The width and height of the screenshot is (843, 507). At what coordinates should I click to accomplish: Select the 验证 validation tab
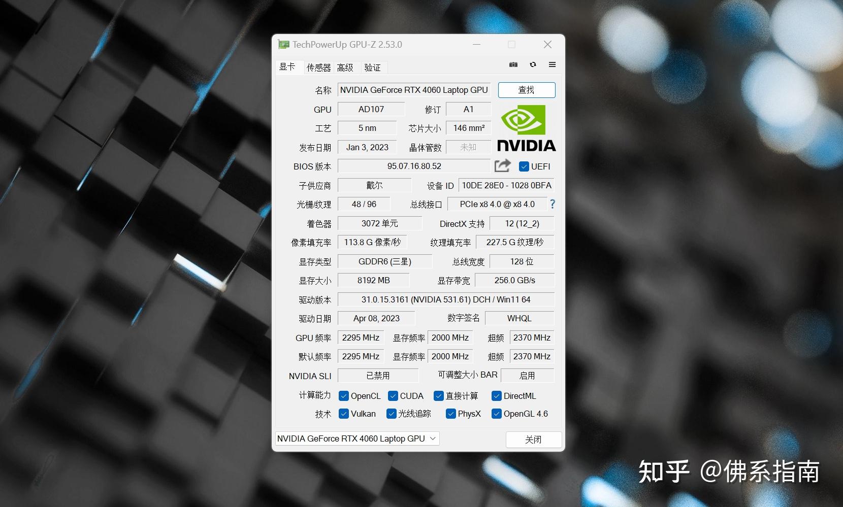[x=373, y=67]
